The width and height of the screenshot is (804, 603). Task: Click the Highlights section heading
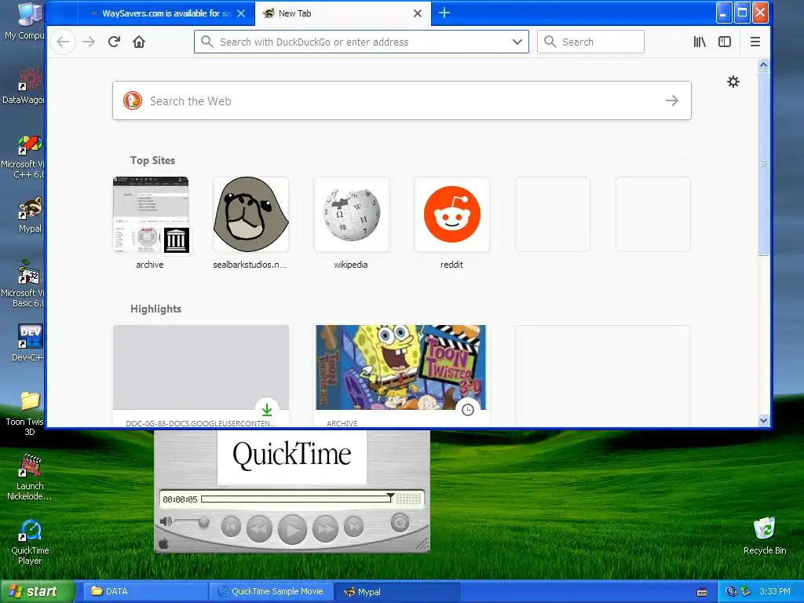[155, 309]
